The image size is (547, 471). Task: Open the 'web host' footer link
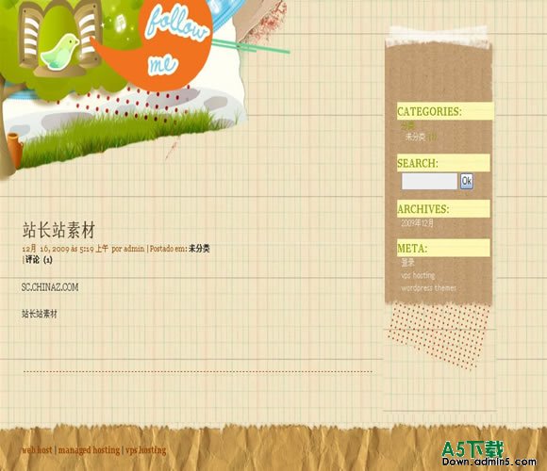[37, 449]
